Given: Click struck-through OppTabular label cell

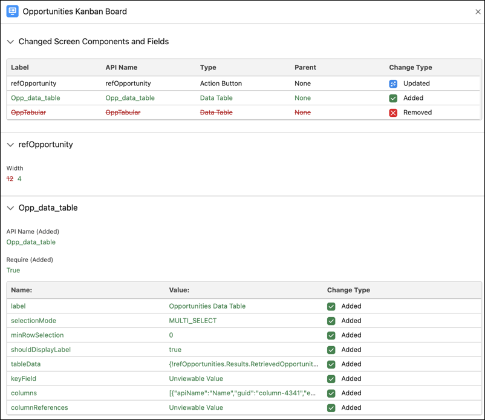Looking at the screenshot, I should click(28, 113).
